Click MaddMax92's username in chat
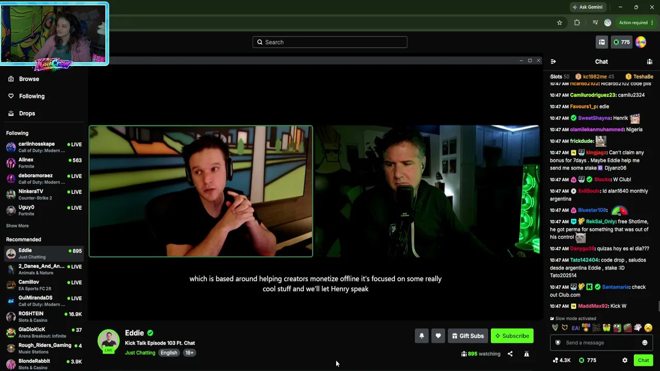 (593, 306)
